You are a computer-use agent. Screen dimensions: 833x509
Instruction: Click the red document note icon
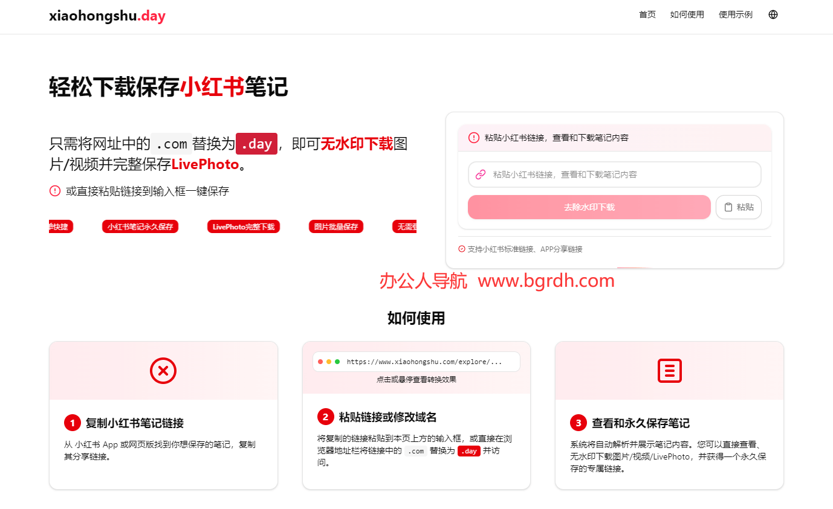(x=669, y=371)
